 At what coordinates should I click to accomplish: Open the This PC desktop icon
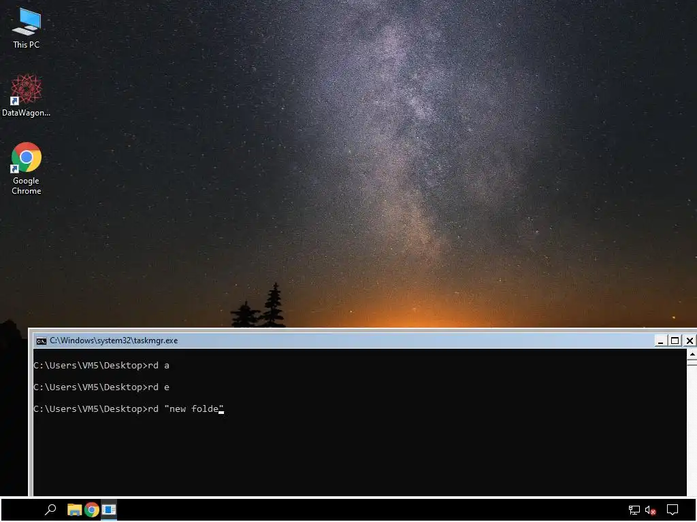pos(26,28)
